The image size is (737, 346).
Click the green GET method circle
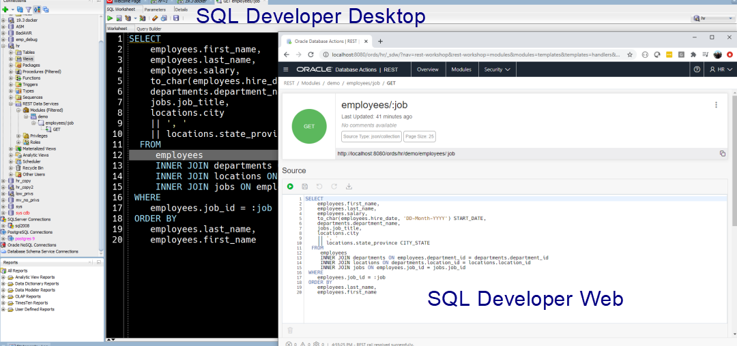point(309,126)
